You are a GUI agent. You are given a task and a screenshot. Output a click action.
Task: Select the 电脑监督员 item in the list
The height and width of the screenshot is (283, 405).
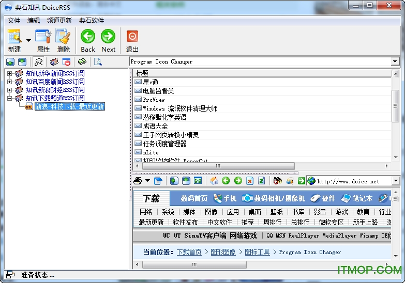point(158,91)
